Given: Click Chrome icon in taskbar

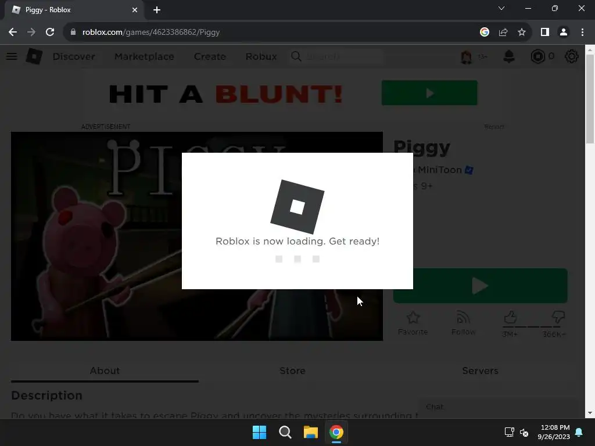Looking at the screenshot, I should (x=336, y=432).
